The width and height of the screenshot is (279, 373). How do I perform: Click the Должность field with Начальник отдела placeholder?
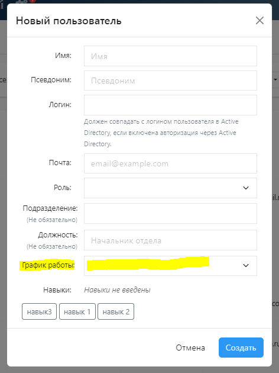(170, 240)
